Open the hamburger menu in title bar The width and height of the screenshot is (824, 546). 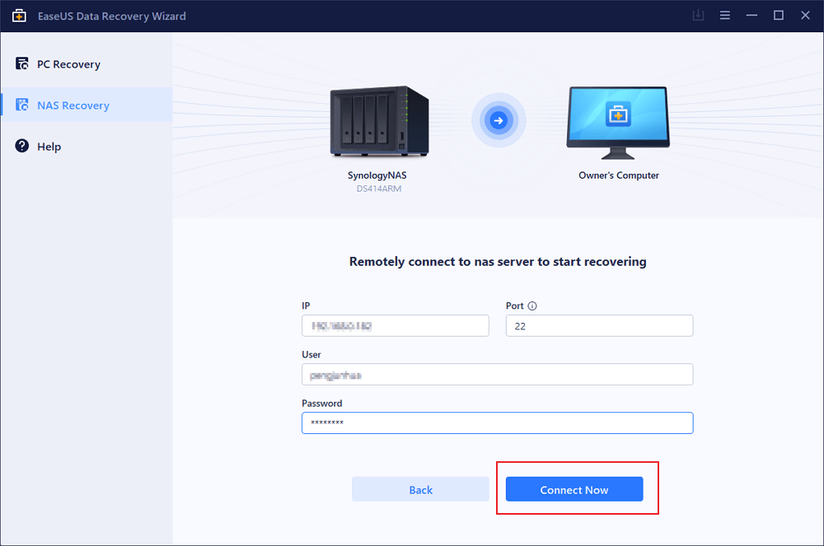tap(725, 16)
